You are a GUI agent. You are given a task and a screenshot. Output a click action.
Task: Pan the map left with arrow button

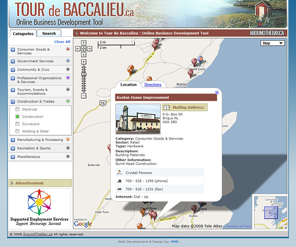pyautogui.click(x=78, y=49)
